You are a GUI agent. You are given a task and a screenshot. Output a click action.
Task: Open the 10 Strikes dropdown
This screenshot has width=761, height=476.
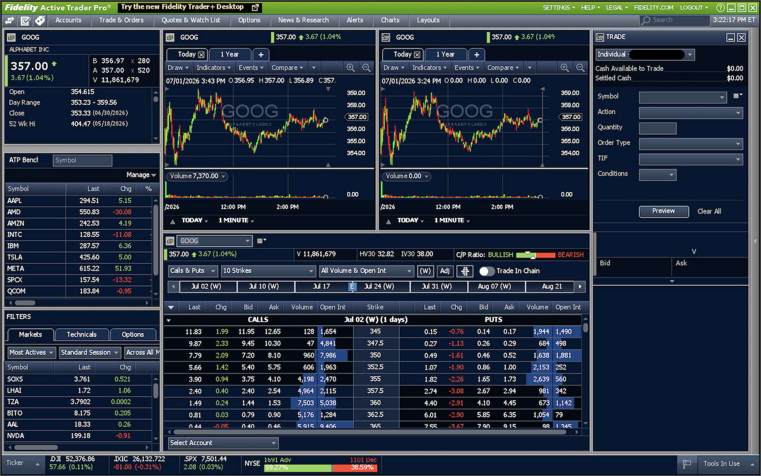pyautogui.click(x=268, y=271)
